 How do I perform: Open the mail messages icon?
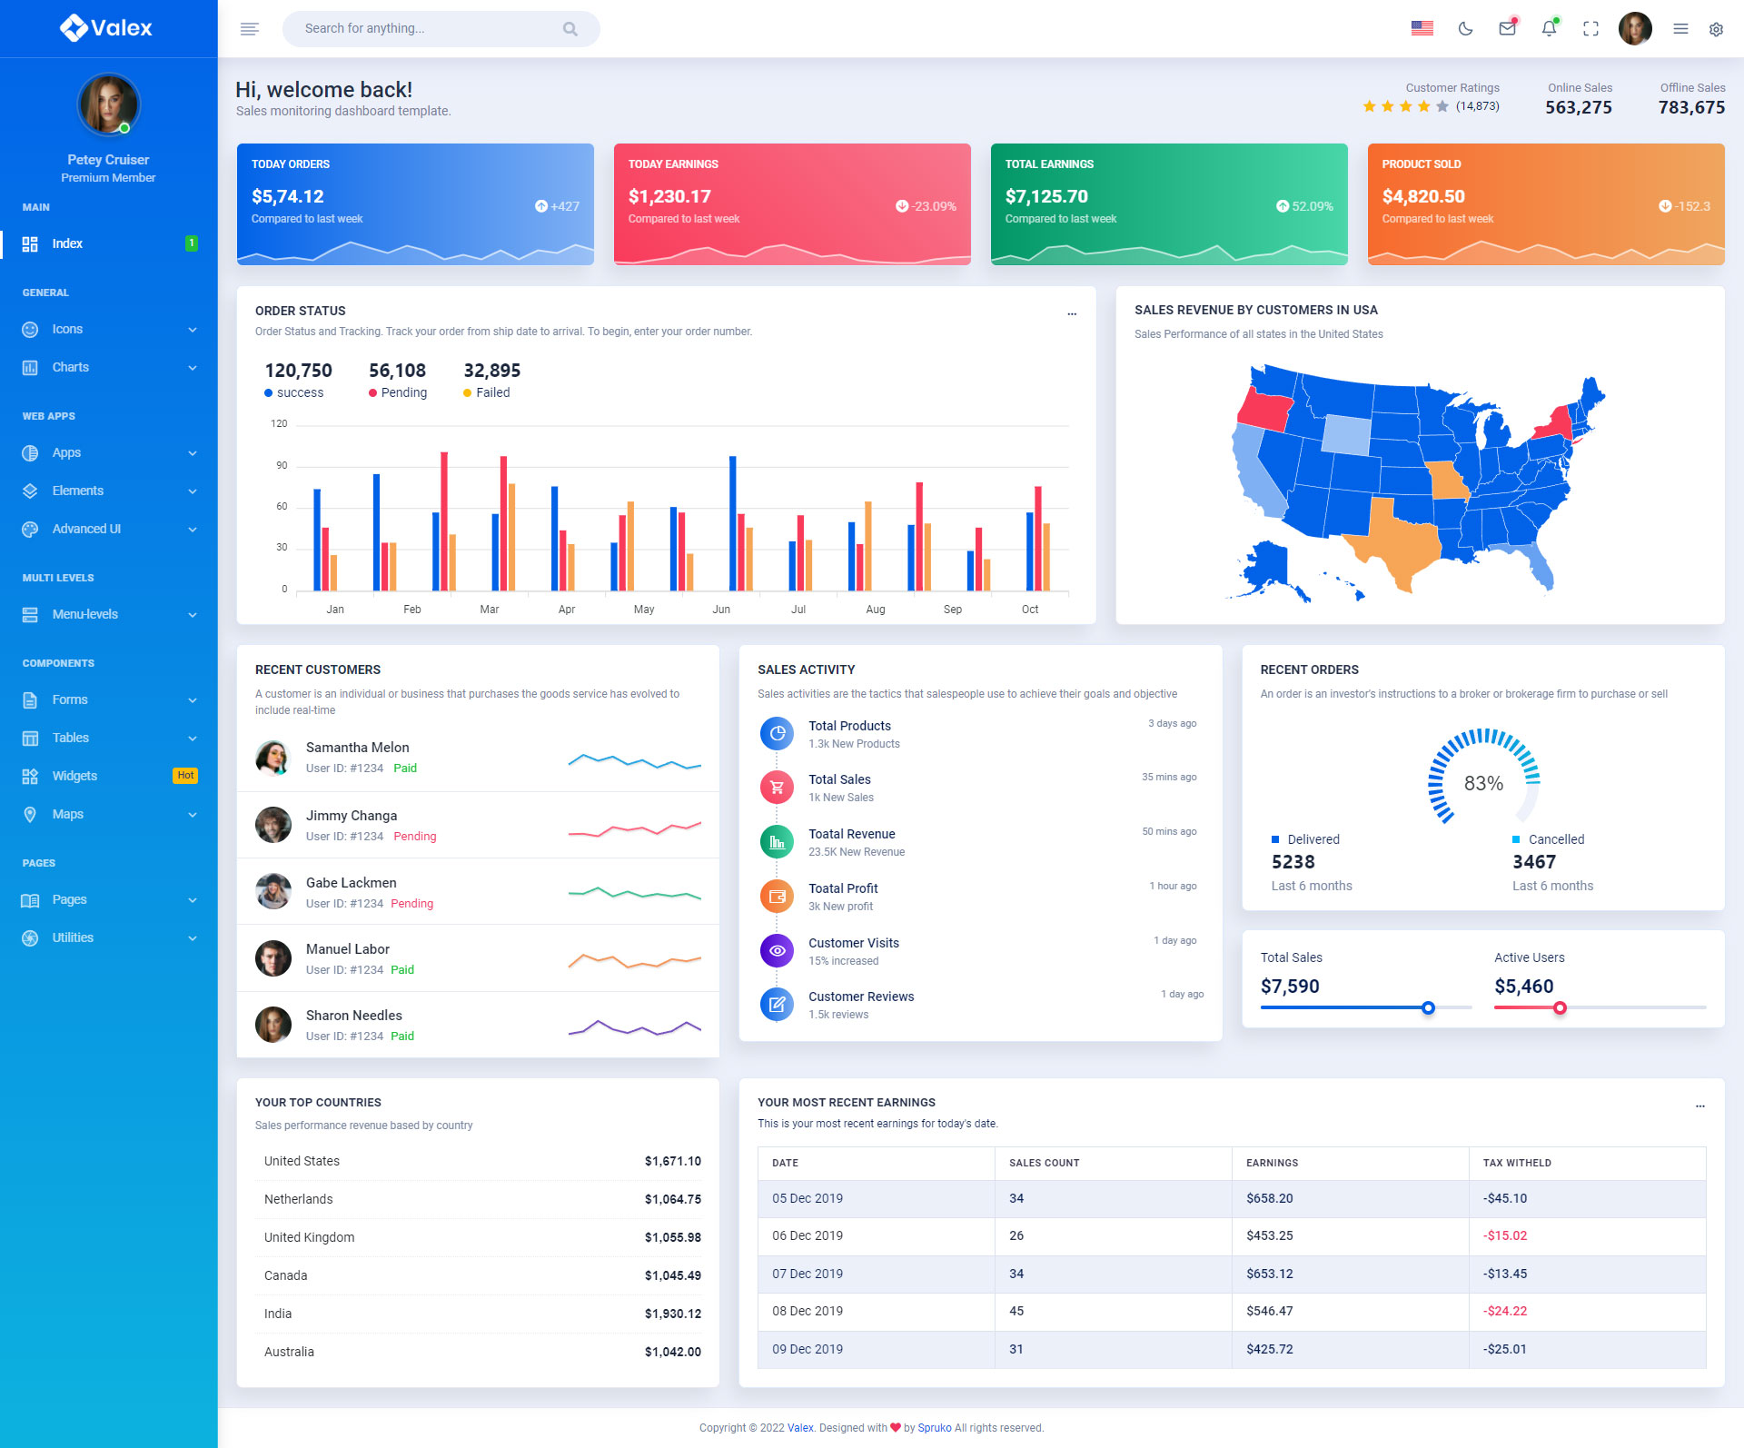point(1507,29)
